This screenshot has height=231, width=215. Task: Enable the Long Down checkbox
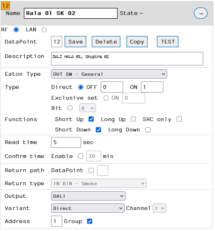point(148,130)
